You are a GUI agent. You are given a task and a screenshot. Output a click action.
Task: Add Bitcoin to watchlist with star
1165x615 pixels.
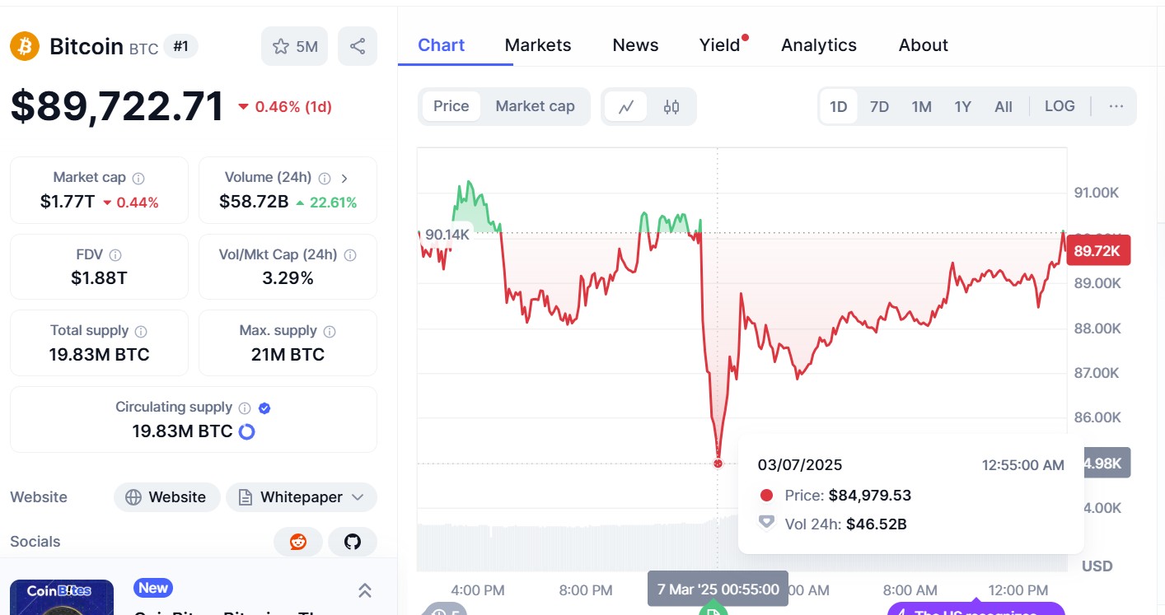(x=295, y=46)
